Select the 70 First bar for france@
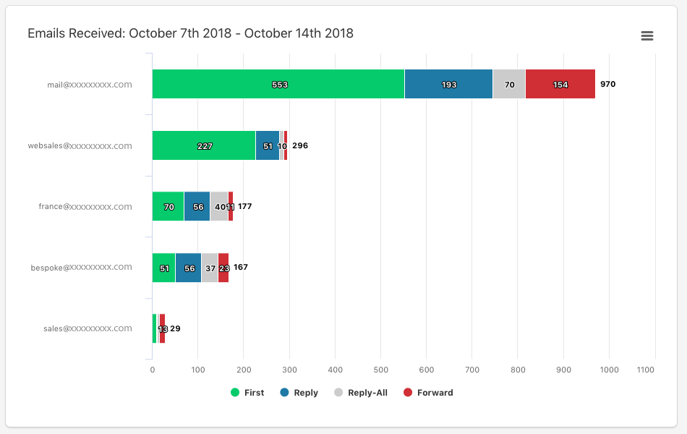687x434 pixels. (x=168, y=206)
